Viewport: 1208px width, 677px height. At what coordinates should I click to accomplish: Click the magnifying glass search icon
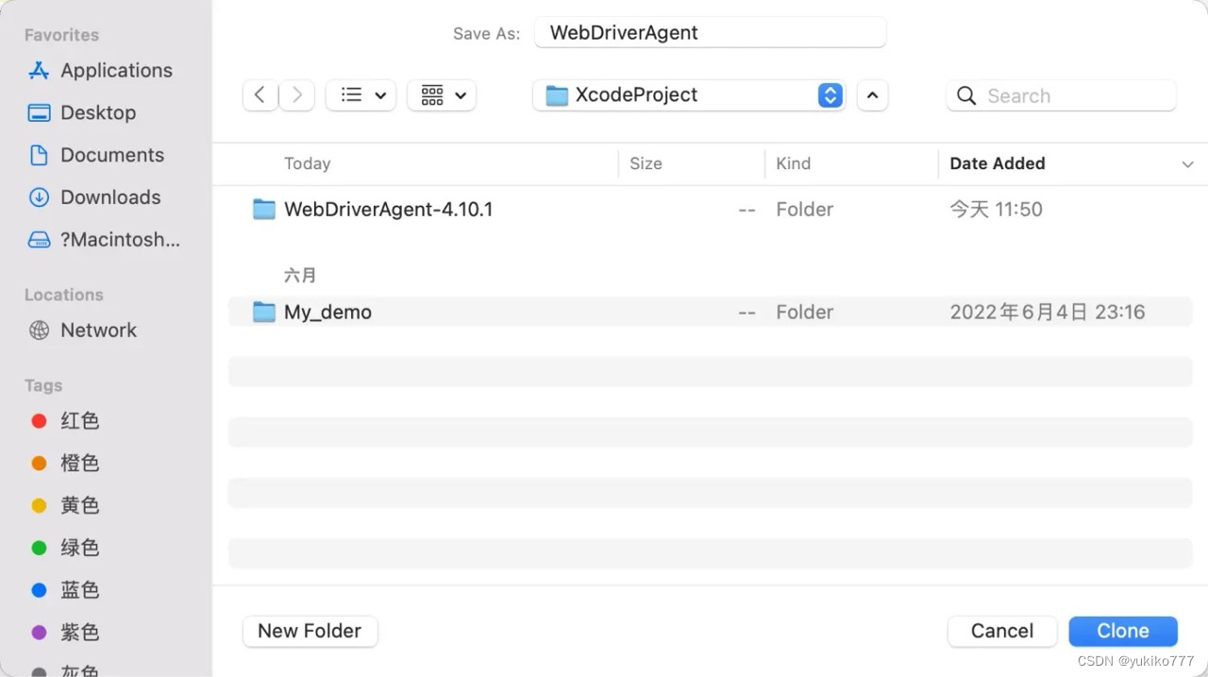(x=966, y=95)
